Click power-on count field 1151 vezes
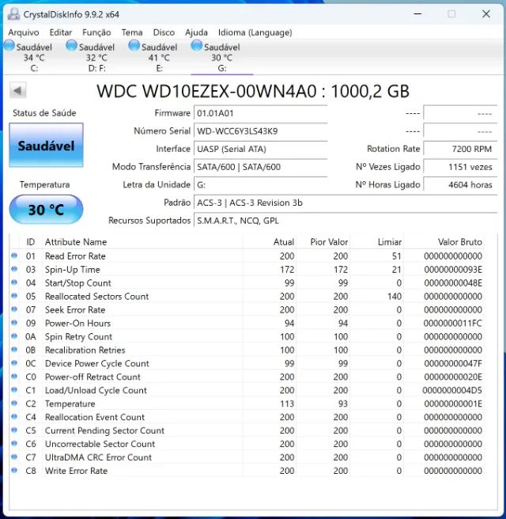The height and width of the screenshot is (519, 506). tap(460, 167)
